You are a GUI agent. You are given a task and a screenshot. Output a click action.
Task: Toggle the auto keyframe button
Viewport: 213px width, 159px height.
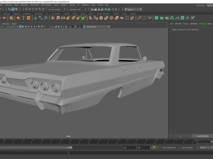pyautogui.click(x=154, y=148)
